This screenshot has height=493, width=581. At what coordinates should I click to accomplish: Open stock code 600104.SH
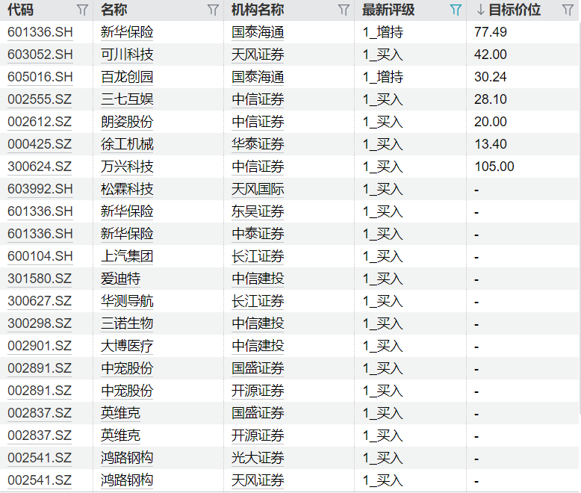[40, 256]
